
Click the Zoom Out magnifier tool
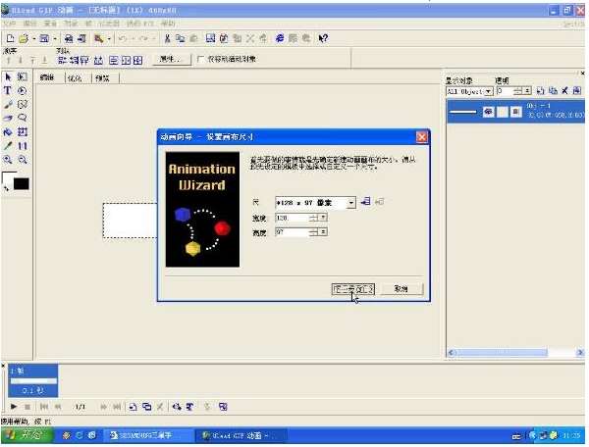(23, 160)
